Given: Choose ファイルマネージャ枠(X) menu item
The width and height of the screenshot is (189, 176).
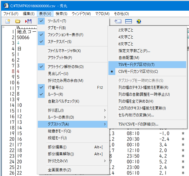Looking at the screenshot, I should (x=72, y=51).
